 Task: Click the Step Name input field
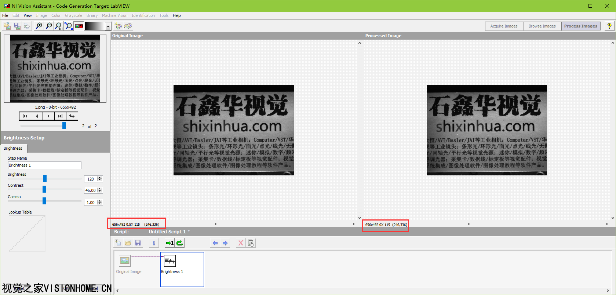point(44,165)
